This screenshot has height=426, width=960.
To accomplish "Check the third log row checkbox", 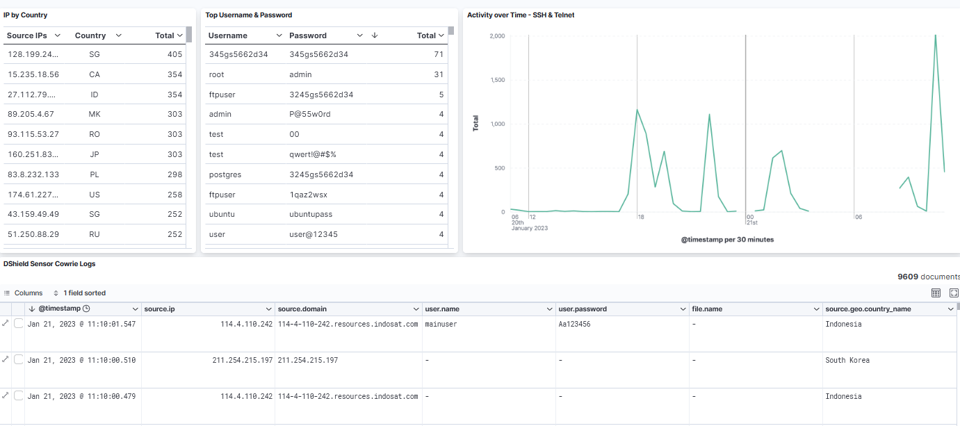I will click(19, 396).
